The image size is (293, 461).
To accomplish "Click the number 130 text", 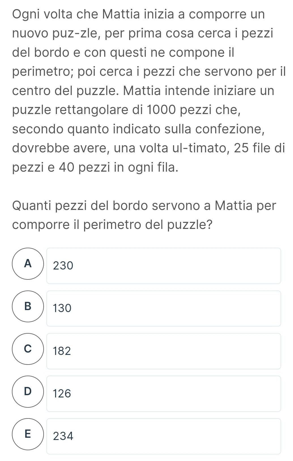I will (62, 308).
